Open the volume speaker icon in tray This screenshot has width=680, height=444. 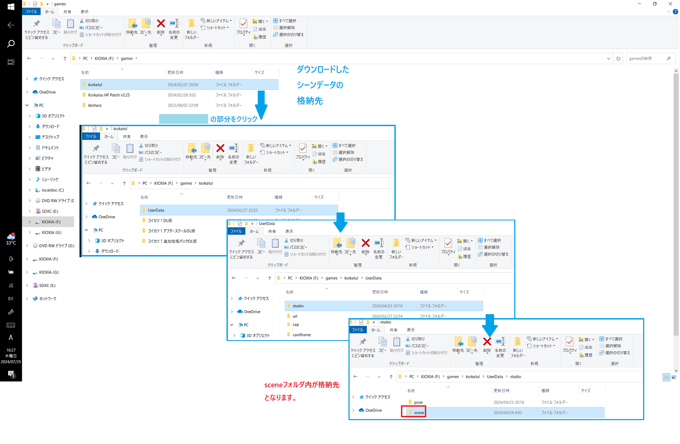[11, 298]
